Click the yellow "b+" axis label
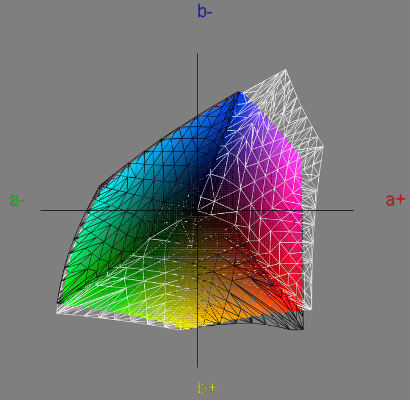The width and height of the screenshot is (410, 400). click(x=206, y=387)
